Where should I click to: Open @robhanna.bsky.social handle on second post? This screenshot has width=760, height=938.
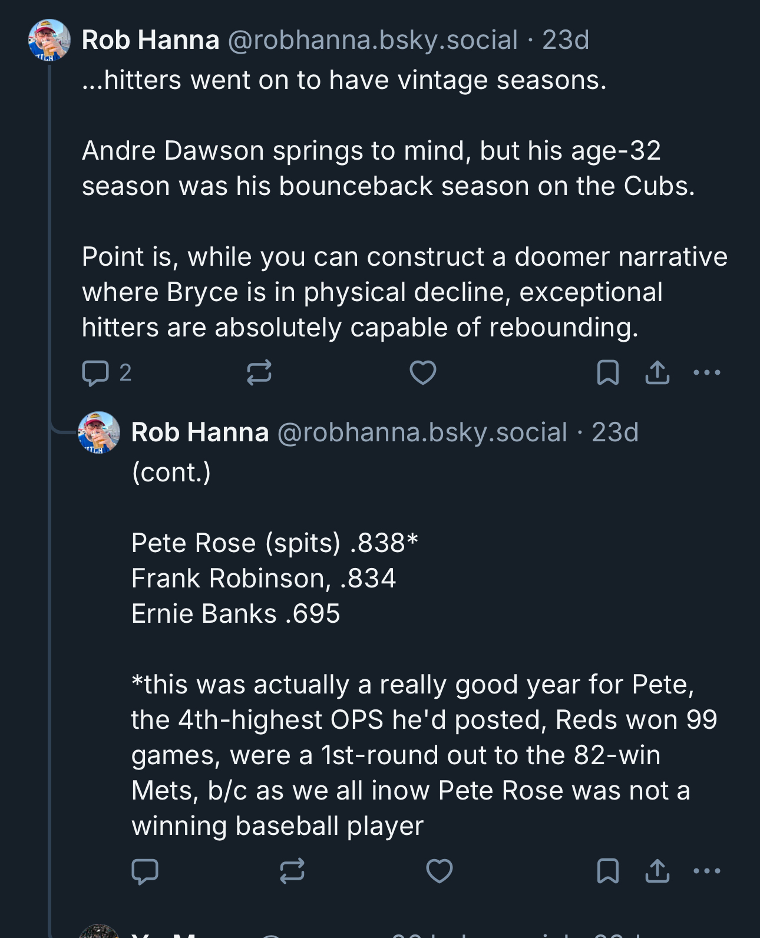pyautogui.click(x=422, y=432)
